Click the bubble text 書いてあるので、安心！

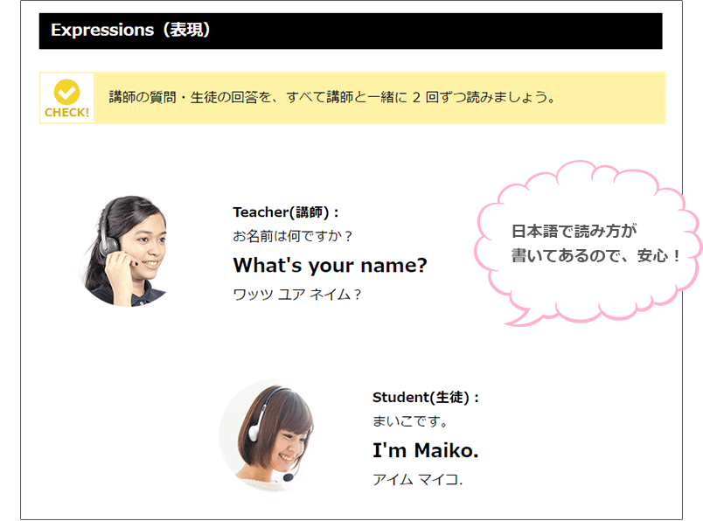595,255
